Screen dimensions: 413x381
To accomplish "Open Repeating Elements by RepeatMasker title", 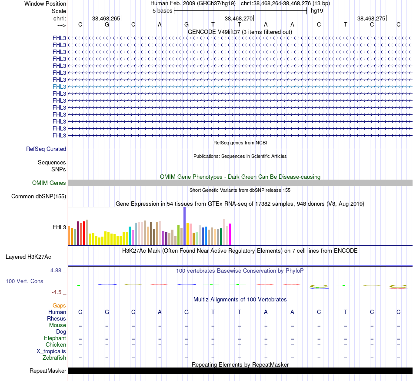I will pos(240,364).
